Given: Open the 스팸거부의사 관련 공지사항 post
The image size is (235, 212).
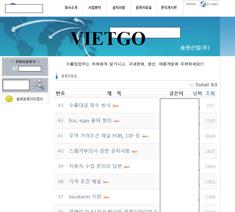Looking at the screenshot, I should 99,151.
